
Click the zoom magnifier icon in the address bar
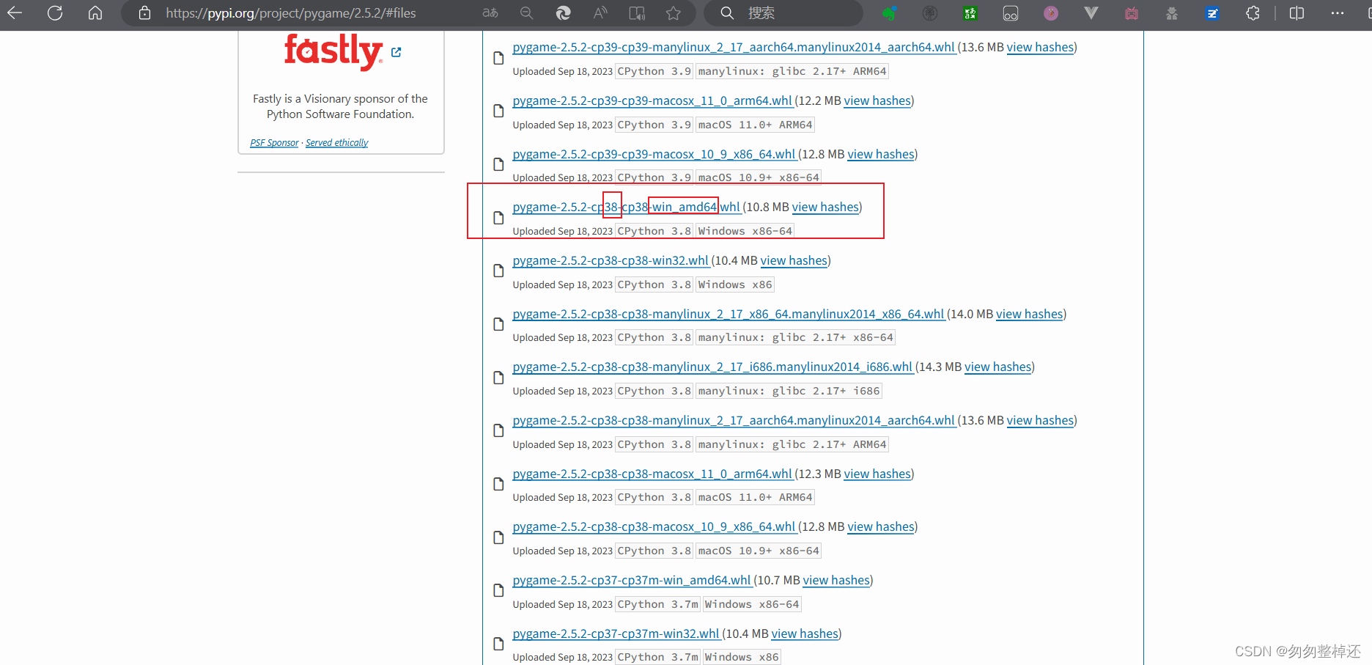pos(527,13)
